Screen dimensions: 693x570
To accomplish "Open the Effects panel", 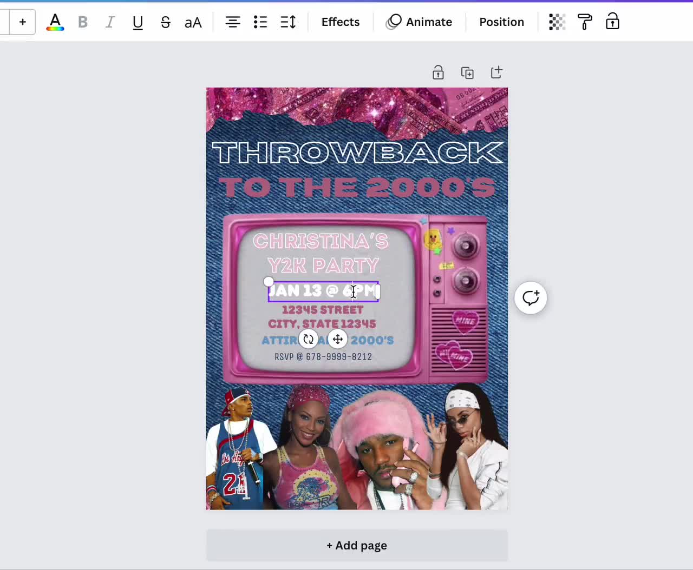I will (341, 22).
